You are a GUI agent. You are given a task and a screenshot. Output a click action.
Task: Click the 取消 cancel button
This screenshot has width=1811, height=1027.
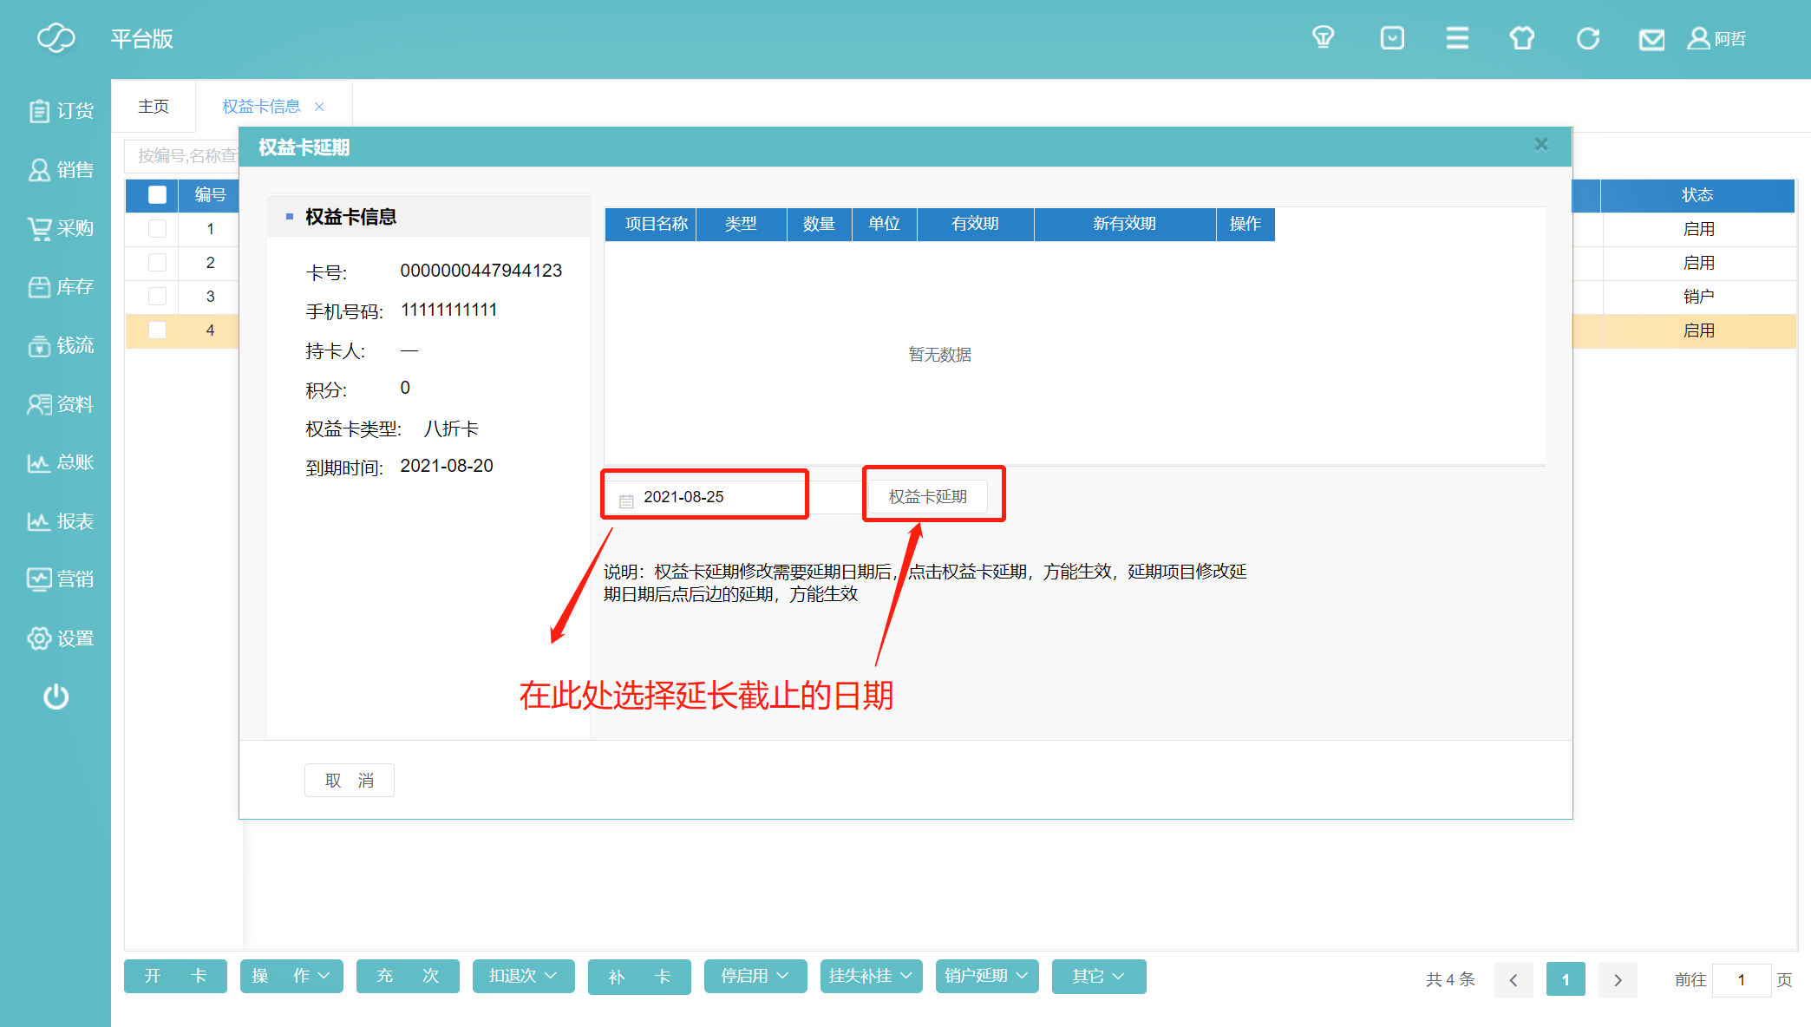[x=349, y=781]
